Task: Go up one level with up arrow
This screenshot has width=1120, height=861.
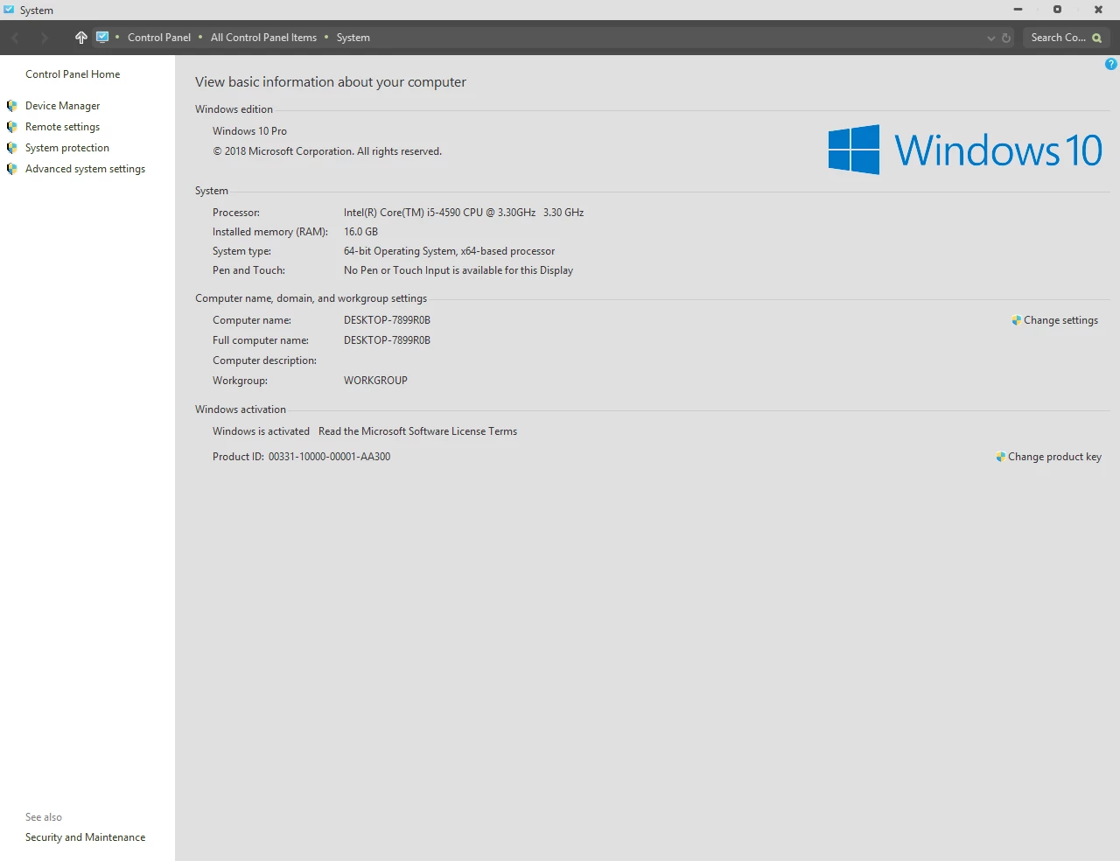Action: [x=80, y=38]
